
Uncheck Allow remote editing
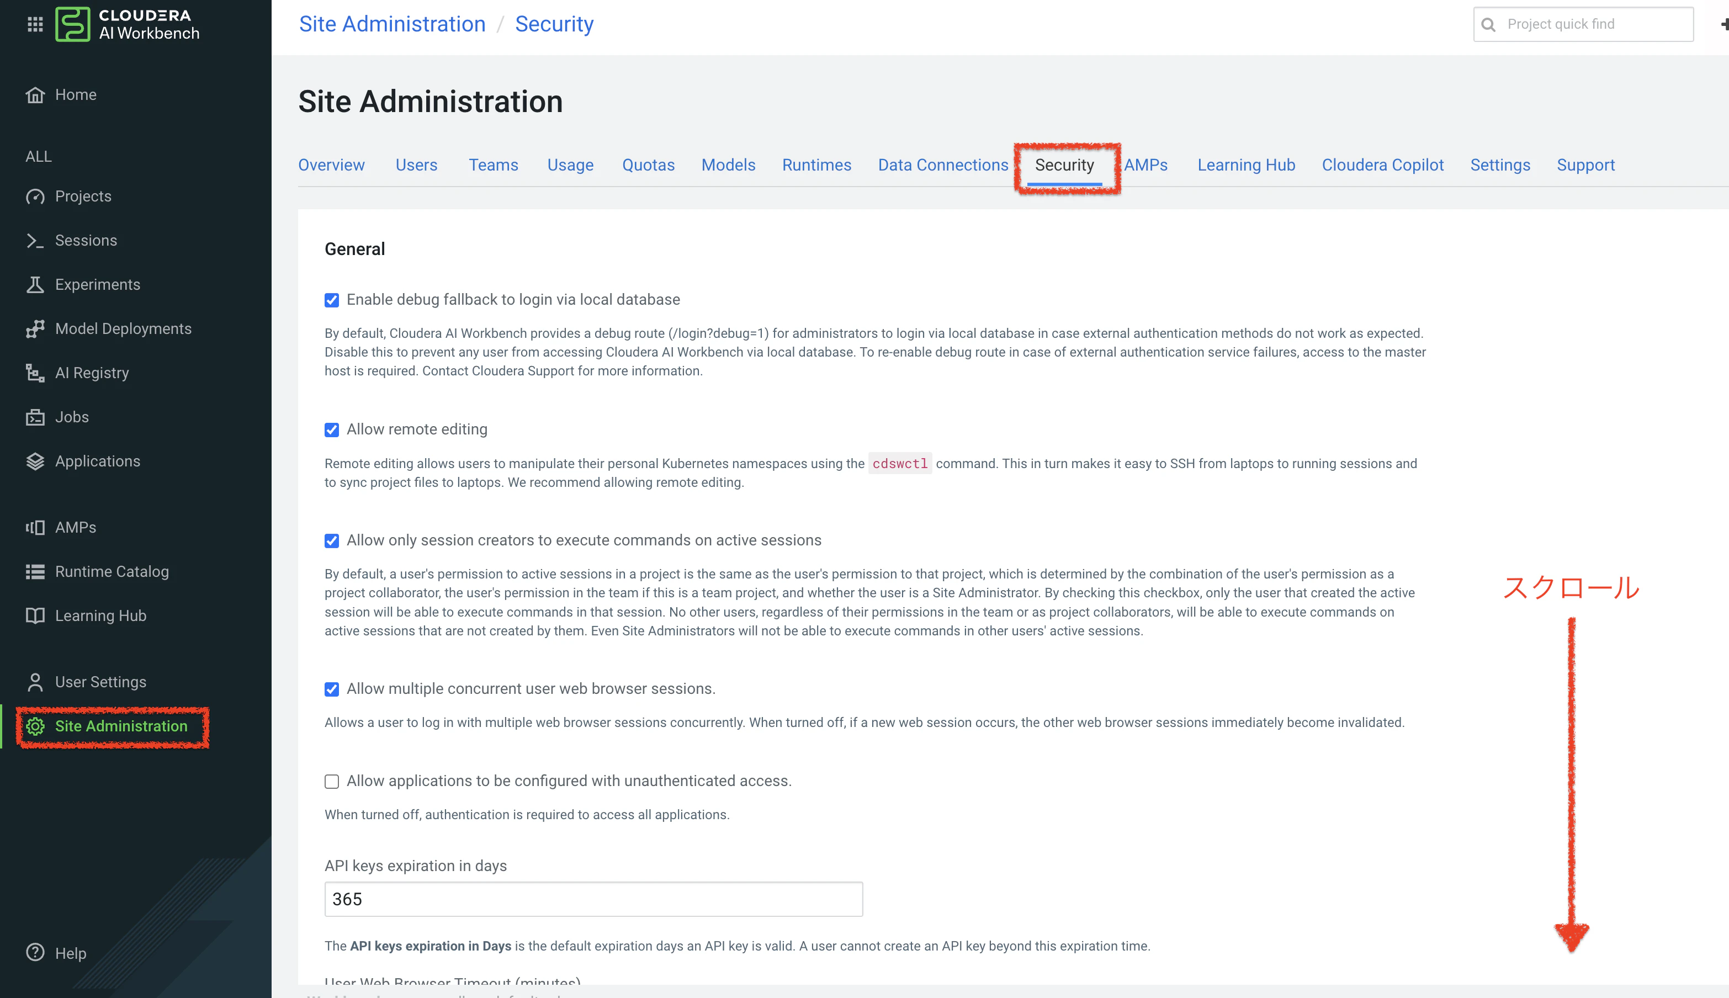pyautogui.click(x=332, y=430)
